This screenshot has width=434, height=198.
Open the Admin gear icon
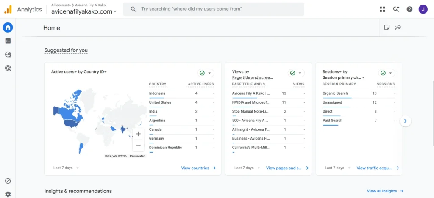click(x=8, y=195)
